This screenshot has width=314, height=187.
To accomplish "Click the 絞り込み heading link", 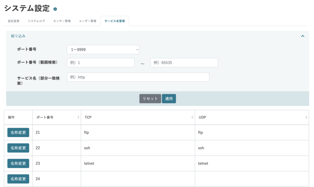I will pos(18,36).
